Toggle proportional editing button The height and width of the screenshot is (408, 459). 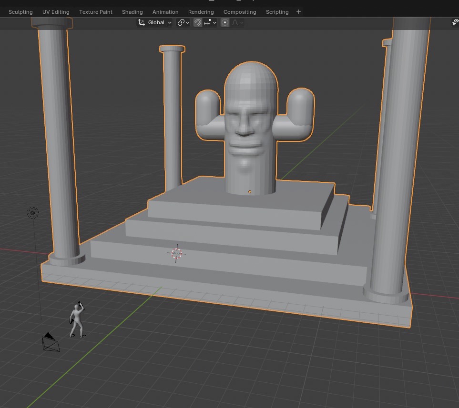pos(225,22)
